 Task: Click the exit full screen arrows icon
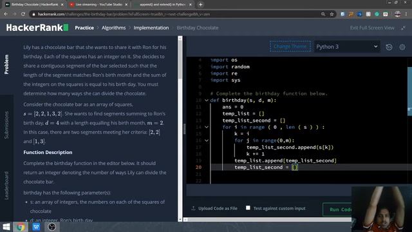click(x=404, y=28)
